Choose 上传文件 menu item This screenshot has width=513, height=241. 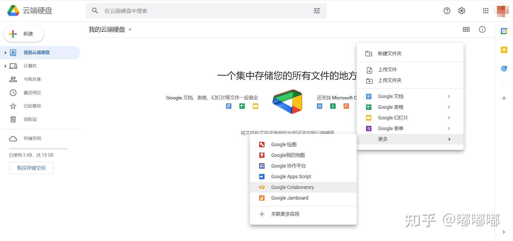tap(410, 70)
